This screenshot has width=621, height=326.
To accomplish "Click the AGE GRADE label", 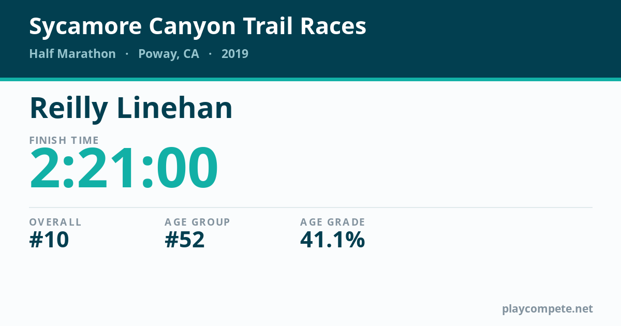I will pyautogui.click(x=333, y=222).
